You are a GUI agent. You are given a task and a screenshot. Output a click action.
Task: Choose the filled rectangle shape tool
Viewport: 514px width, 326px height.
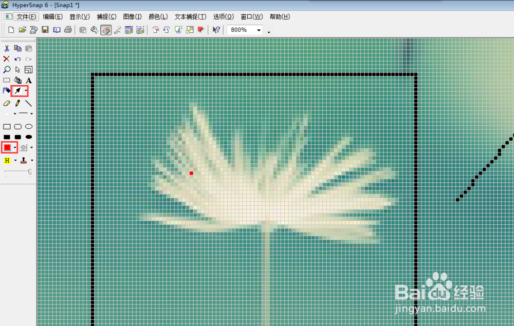click(7, 137)
